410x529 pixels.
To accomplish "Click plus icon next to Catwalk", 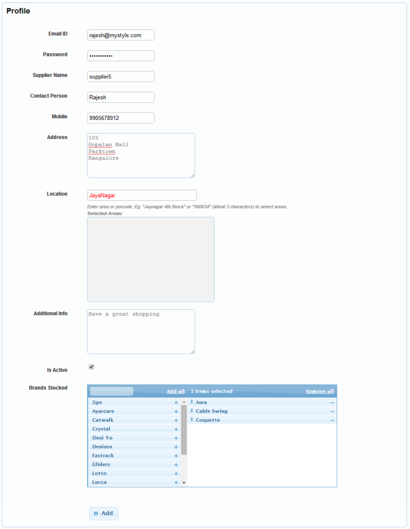I will click(x=176, y=421).
